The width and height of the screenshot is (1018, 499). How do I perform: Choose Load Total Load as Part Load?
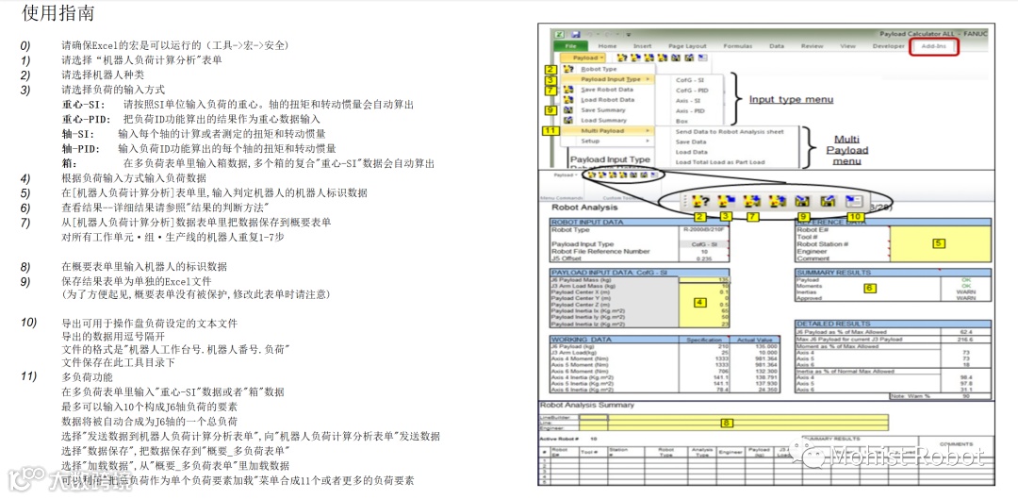720,162
